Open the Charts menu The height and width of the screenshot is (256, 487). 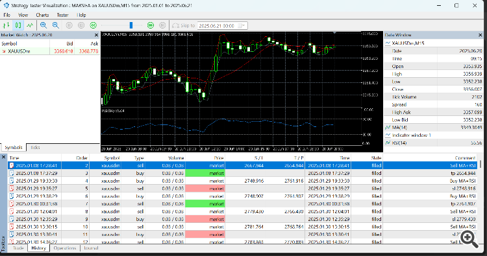point(42,15)
